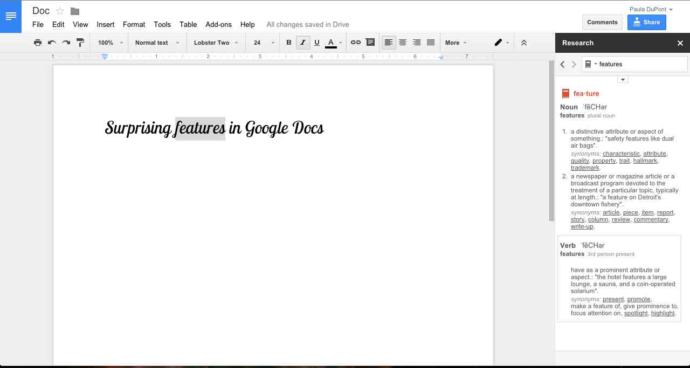Toggle underline formatting
The image size is (690, 368).
[316, 43]
